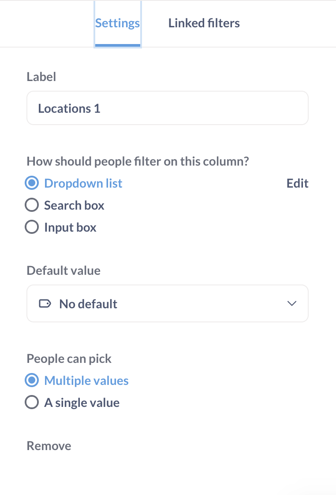
Task: Open the Linked filters tab
Action: coord(204,23)
